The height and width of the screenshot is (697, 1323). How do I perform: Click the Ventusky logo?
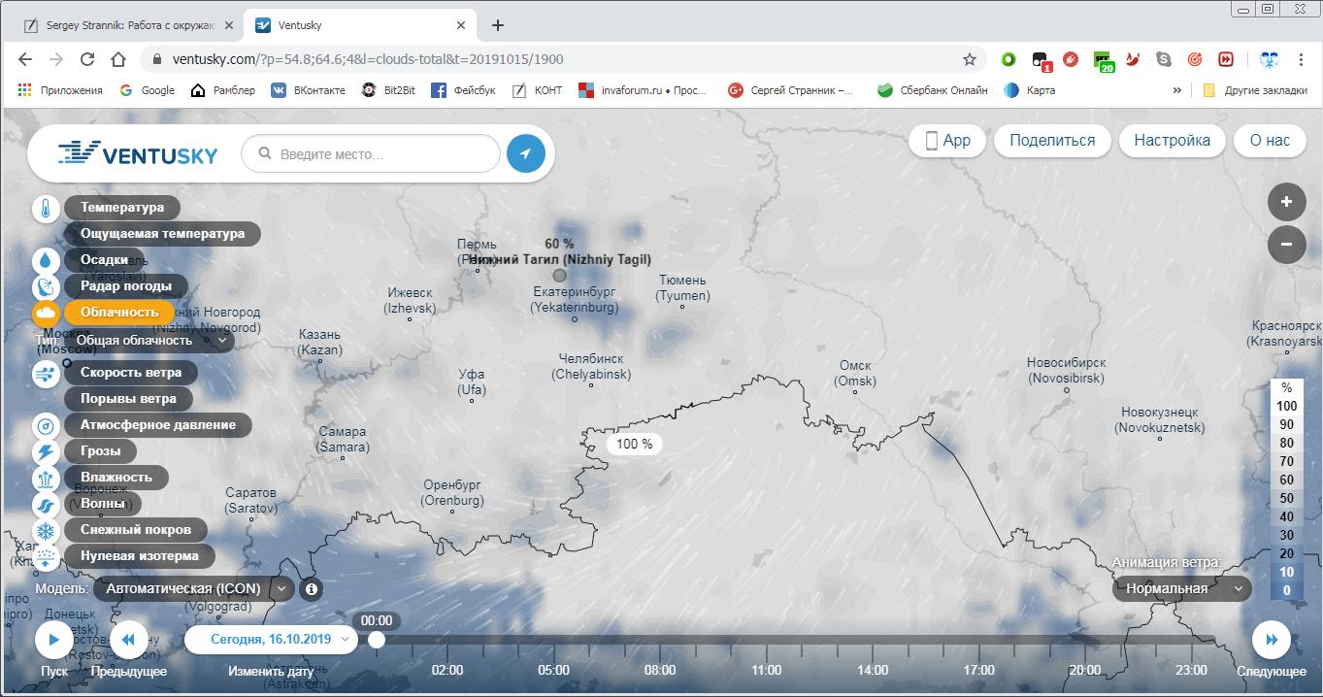click(x=137, y=153)
